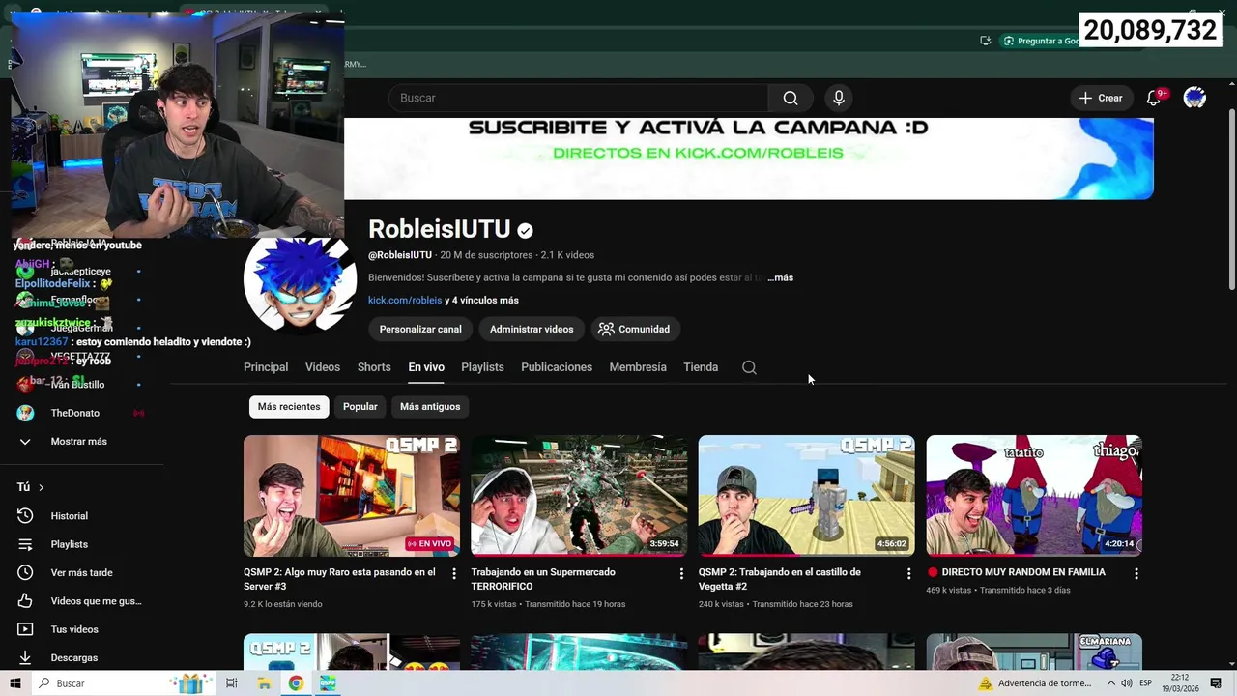Open Ver más tarde in sidebar

pyautogui.click(x=79, y=572)
